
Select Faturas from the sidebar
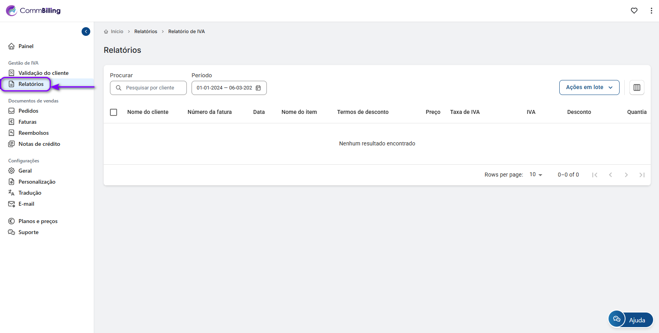tap(27, 122)
